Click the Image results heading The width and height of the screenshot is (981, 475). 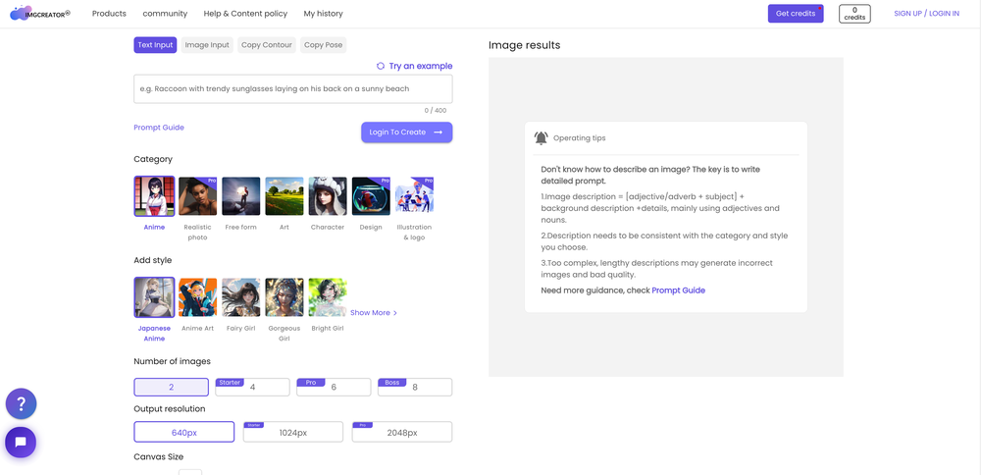(x=524, y=45)
